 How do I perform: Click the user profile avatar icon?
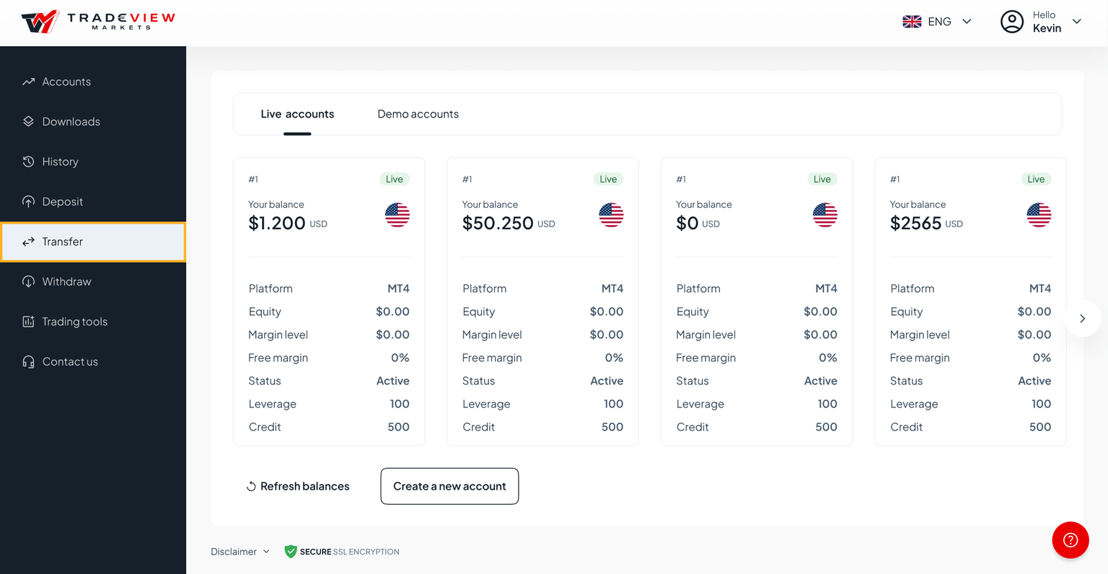(1011, 22)
